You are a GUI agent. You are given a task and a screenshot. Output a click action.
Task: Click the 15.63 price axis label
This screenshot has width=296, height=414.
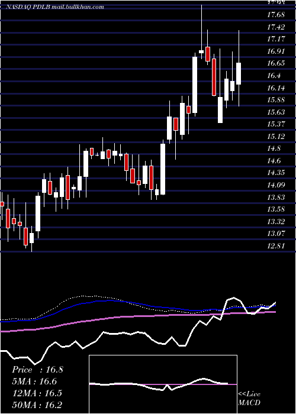[276, 112]
